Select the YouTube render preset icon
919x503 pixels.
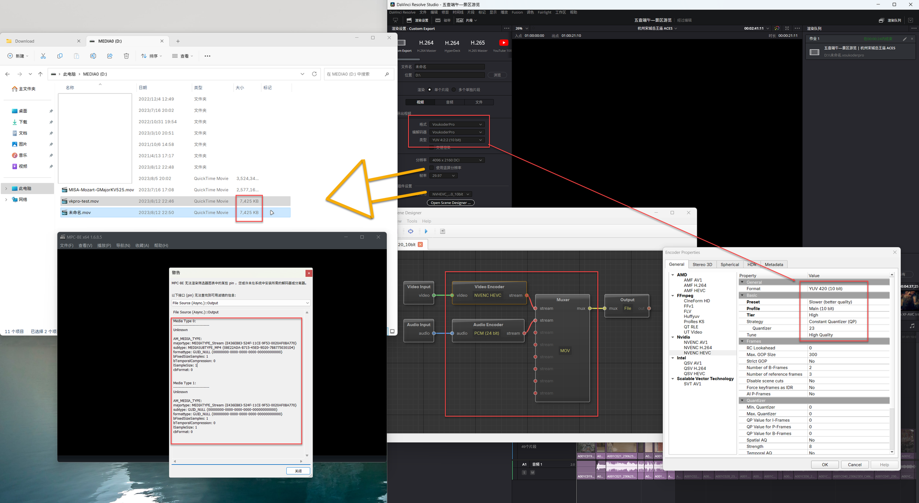click(x=503, y=43)
